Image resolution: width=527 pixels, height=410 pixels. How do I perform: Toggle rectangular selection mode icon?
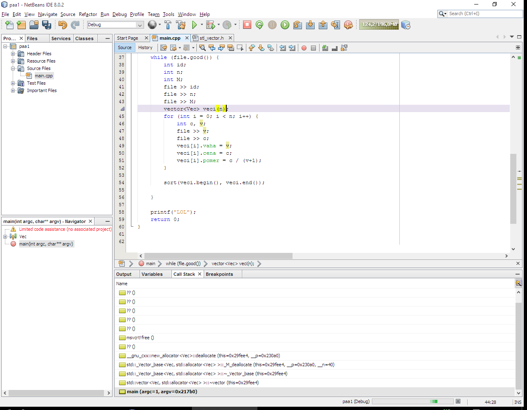click(x=240, y=48)
